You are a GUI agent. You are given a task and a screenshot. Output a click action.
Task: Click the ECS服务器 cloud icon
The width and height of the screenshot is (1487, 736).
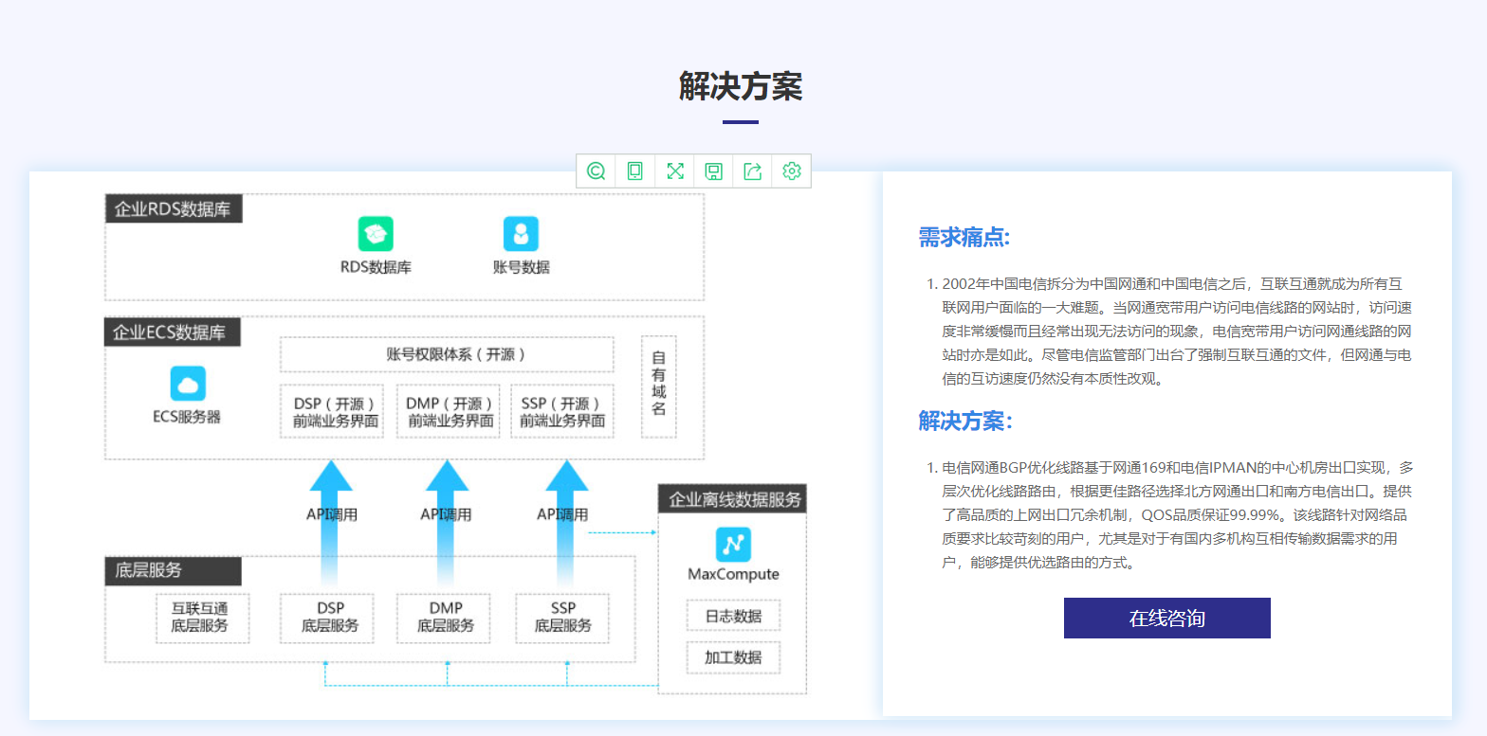[x=188, y=384]
